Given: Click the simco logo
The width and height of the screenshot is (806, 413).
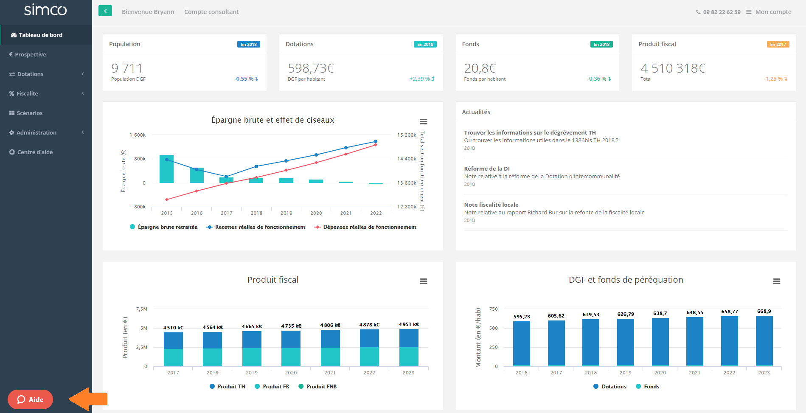Looking at the screenshot, I should [45, 10].
